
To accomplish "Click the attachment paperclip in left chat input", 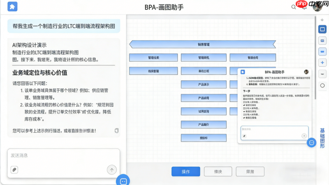I will click(14, 169).
